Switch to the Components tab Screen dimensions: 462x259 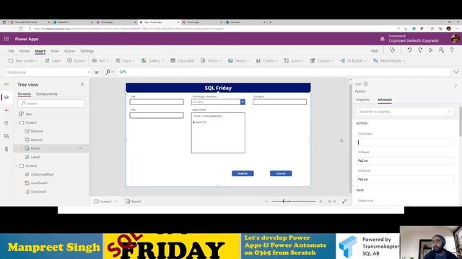pos(46,94)
